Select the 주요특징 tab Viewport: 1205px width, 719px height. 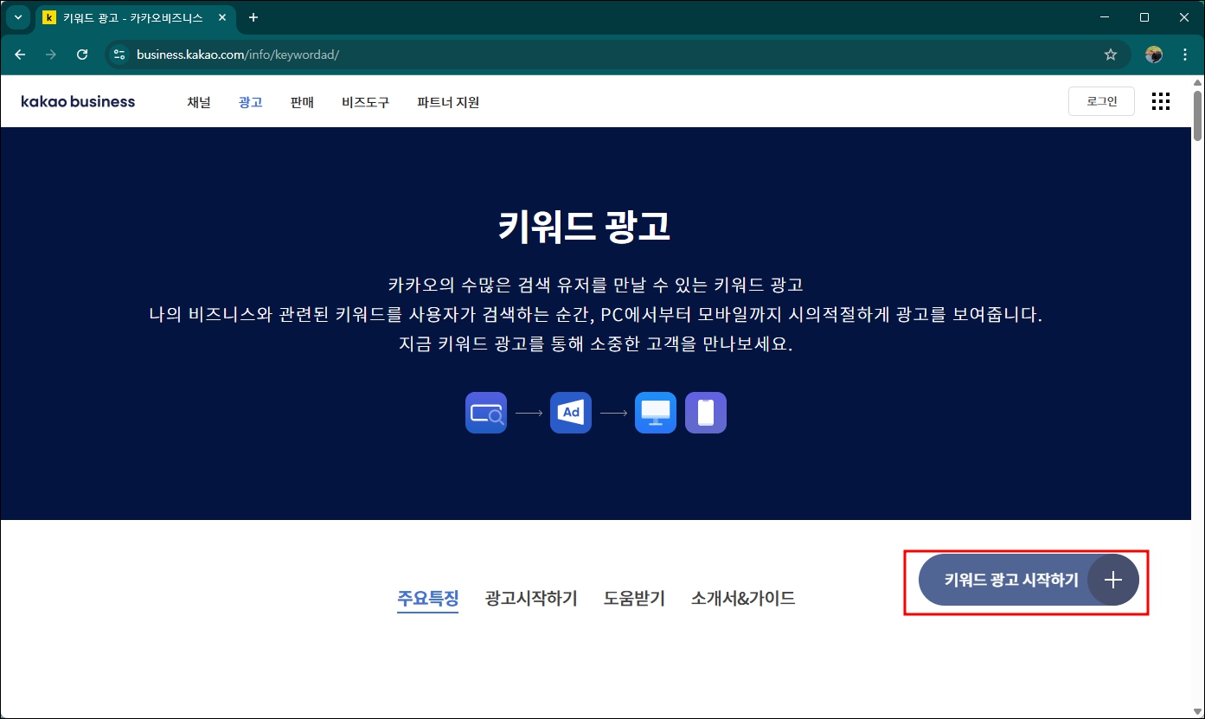point(427,597)
